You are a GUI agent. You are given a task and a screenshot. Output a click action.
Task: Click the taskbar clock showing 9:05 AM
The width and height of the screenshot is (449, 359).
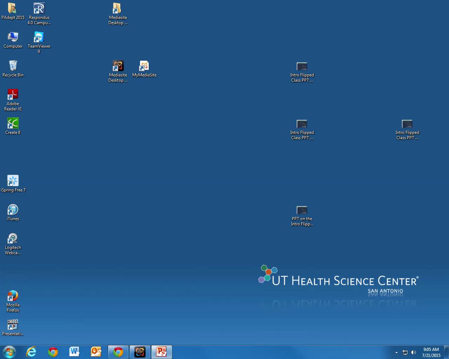(x=431, y=352)
